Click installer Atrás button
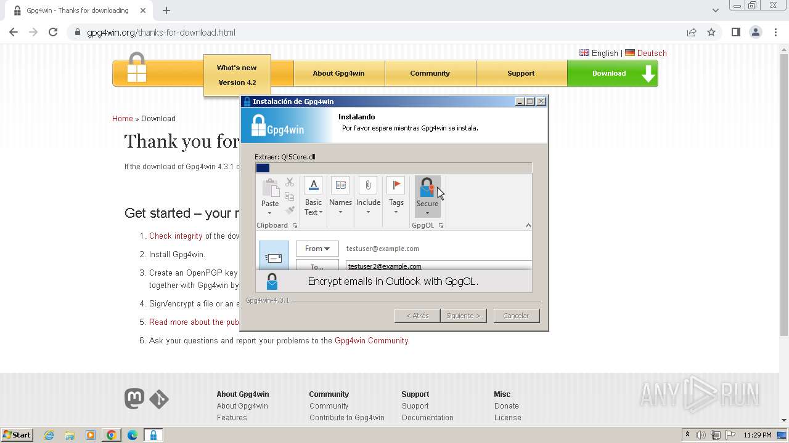Viewport: 789px width, 443px height. [x=417, y=316]
